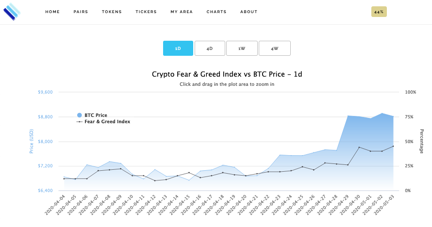The width and height of the screenshot is (432, 227).
Task: Click the striped blue site logo
Action: pyautogui.click(x=12, y=12)
